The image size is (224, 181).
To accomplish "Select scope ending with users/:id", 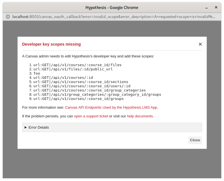I will tap(82, 86).
